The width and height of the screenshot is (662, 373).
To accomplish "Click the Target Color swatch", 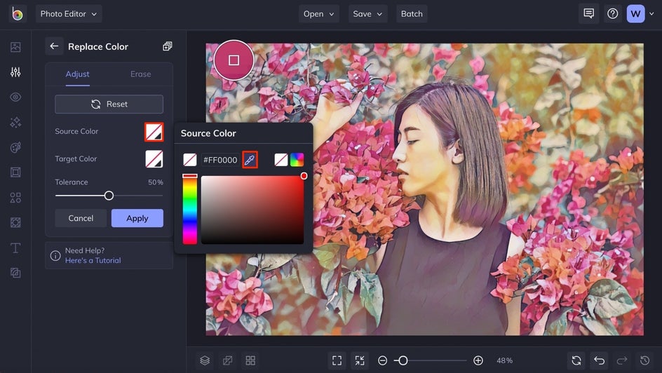I will pyautogui.click(x=154, y=159).
